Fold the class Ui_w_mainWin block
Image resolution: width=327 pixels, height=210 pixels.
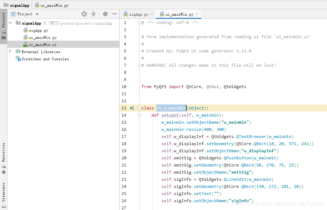tap(139, 108)
